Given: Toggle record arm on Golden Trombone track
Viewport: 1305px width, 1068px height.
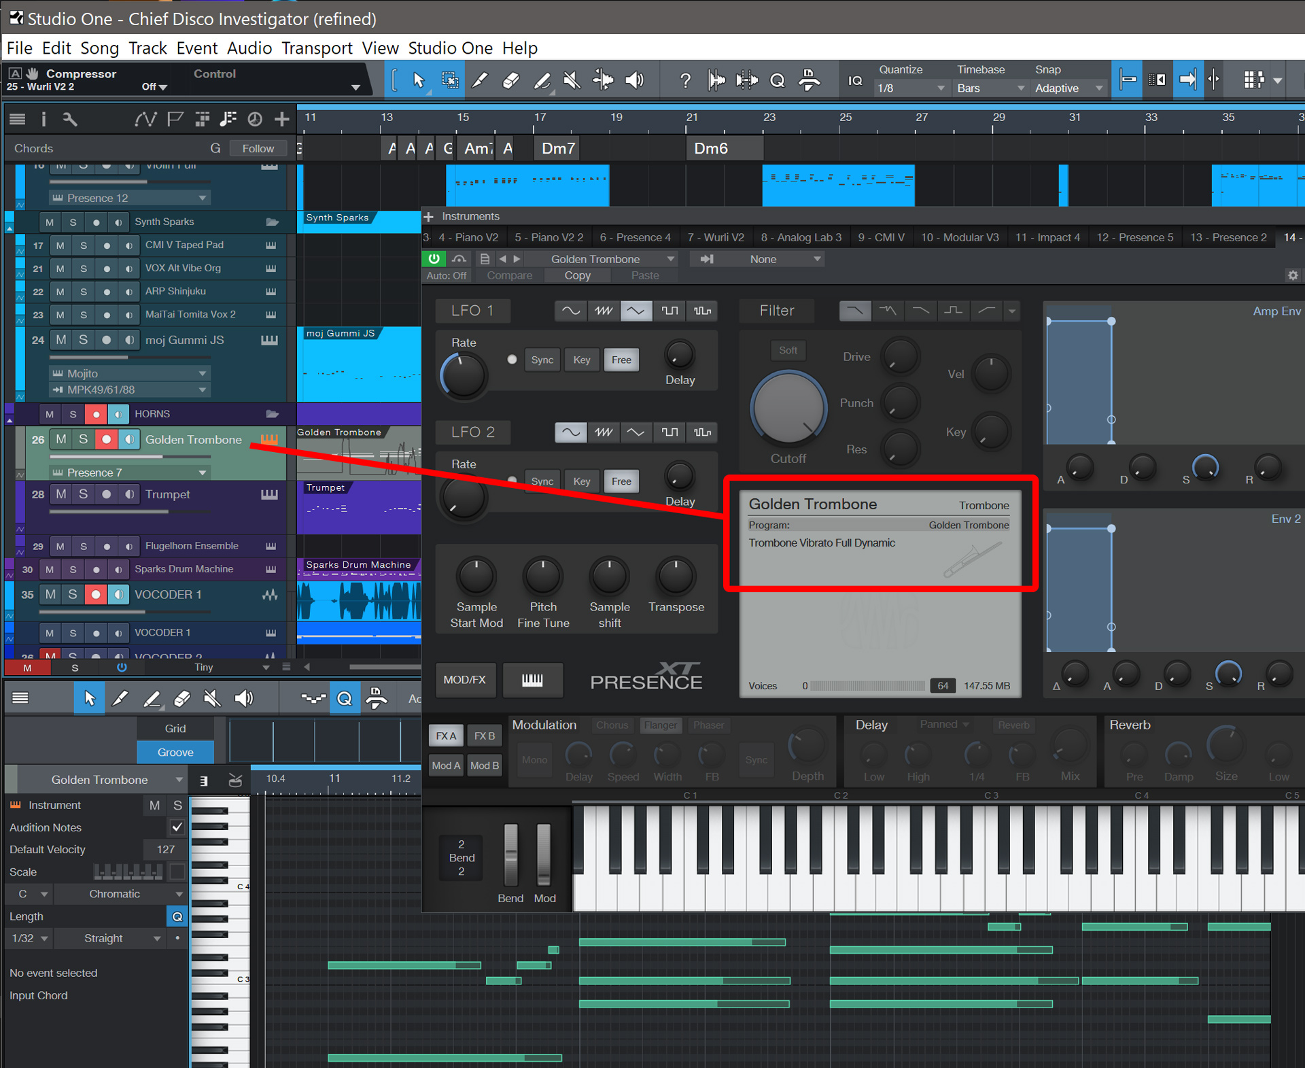Looking at the screenshot, I should (106, 439).
